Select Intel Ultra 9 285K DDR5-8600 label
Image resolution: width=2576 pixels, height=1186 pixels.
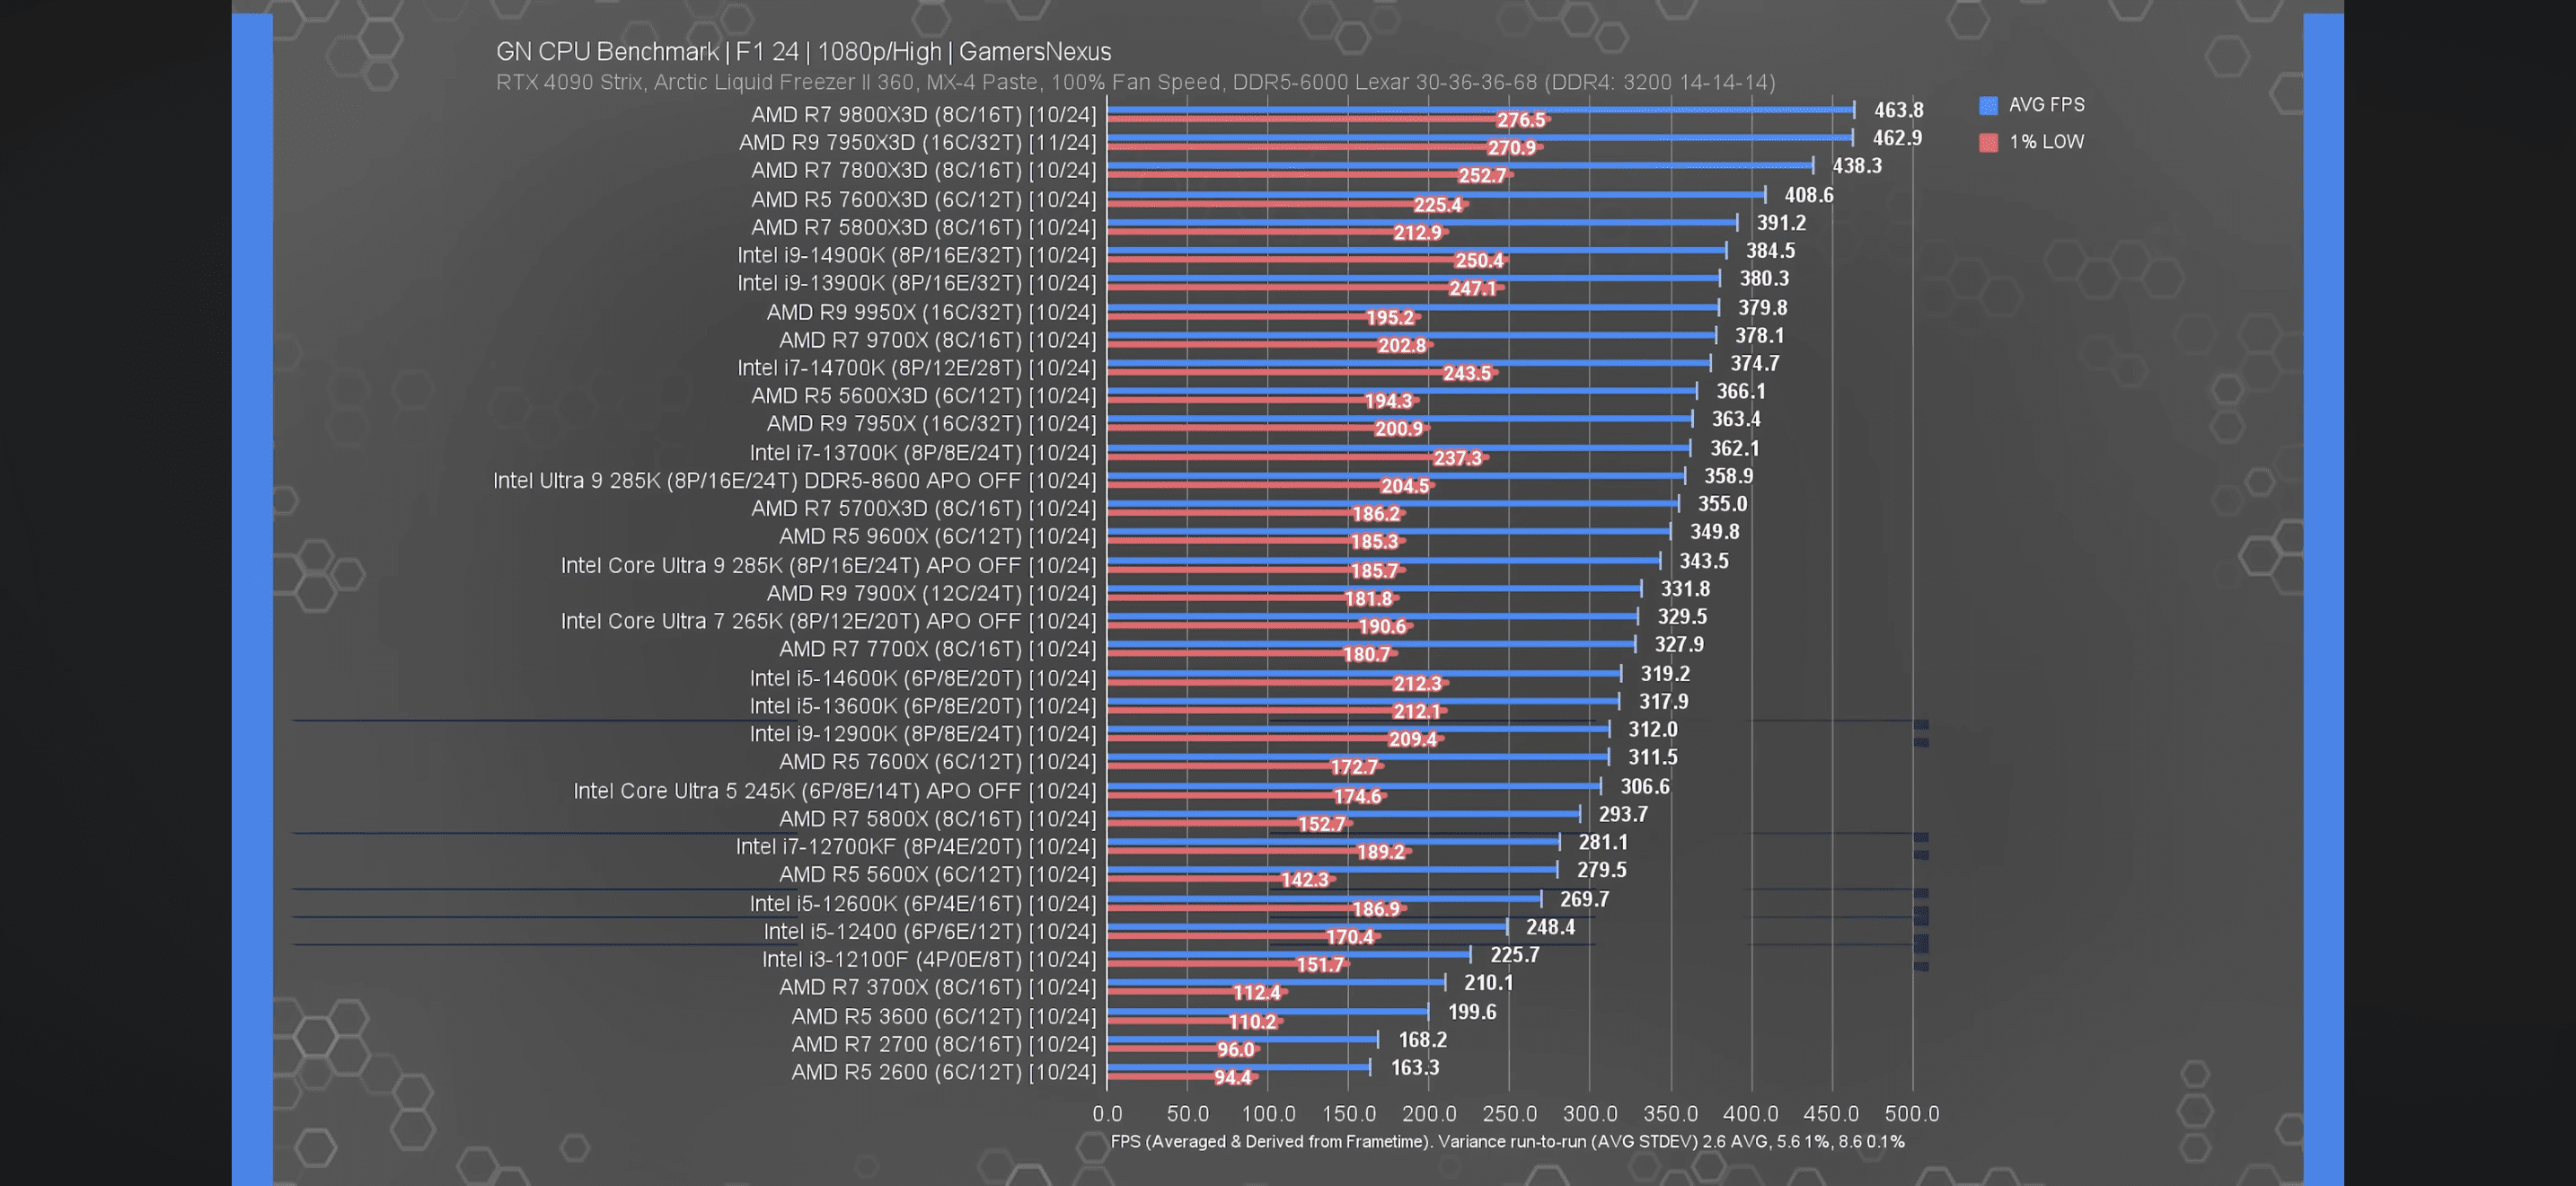pyautogui.click(x=794, y=481)
